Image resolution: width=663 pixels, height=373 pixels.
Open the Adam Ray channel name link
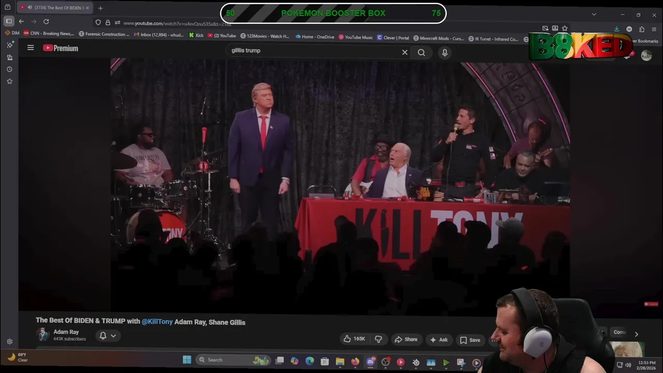[66, 332]
